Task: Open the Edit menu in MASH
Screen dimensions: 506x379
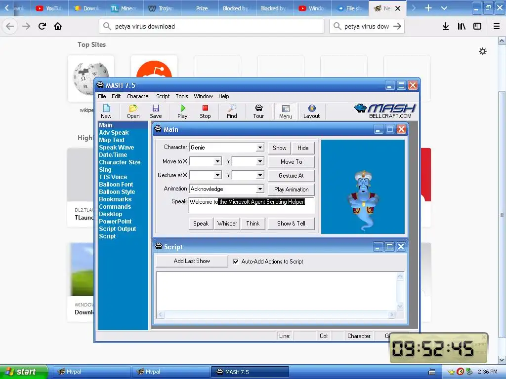Action: tap(116, 96)
